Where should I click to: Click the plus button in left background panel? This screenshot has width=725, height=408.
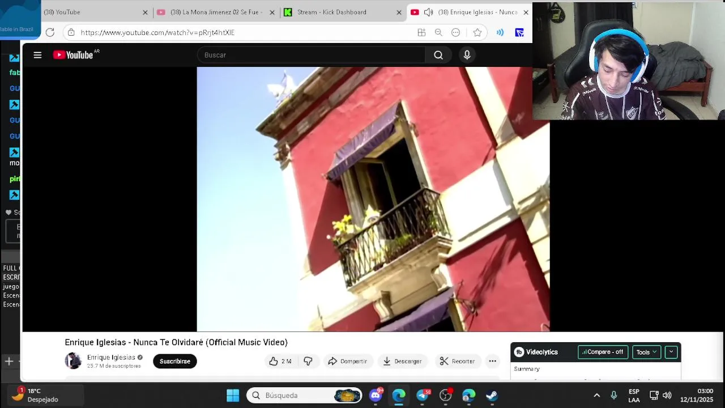click(9, 361)
